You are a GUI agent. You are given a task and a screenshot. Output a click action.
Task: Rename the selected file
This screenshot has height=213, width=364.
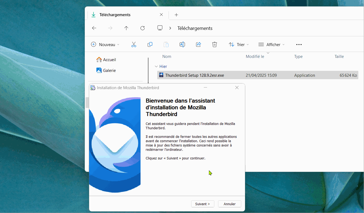click(x=182, y=44)
